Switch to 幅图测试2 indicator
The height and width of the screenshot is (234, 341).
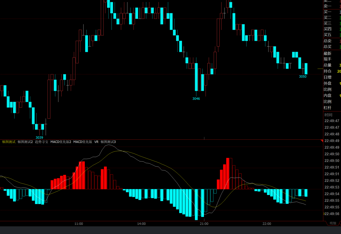click(x=25, y=142)
